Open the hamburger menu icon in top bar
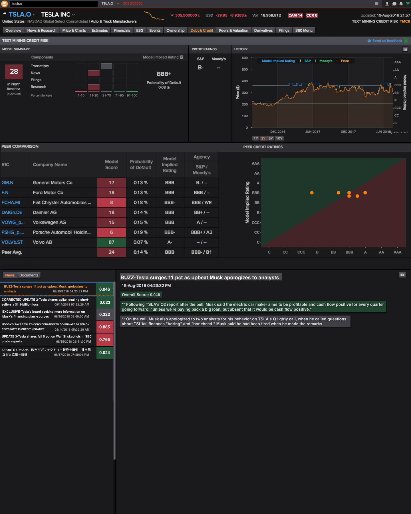This screenshot has height=514, width=411. click(376, 4)
